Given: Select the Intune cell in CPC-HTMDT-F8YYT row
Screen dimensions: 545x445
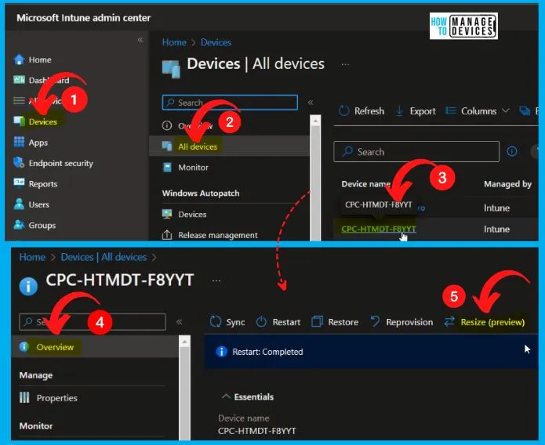Looking at the screenshot, I should pyautogui.click(x=496, y=230).
